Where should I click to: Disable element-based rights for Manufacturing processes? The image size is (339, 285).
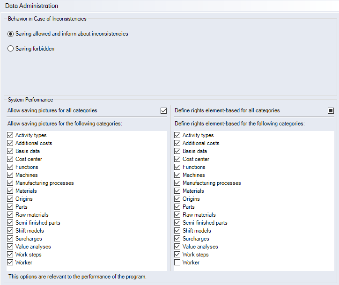pyautogui.click(x=177, y=183)
